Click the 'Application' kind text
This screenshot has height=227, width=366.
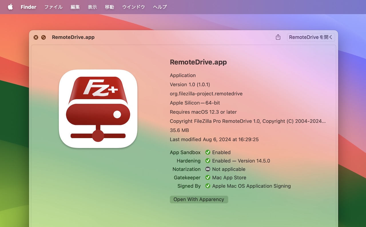pyautogui.click(x=183, y=75)
